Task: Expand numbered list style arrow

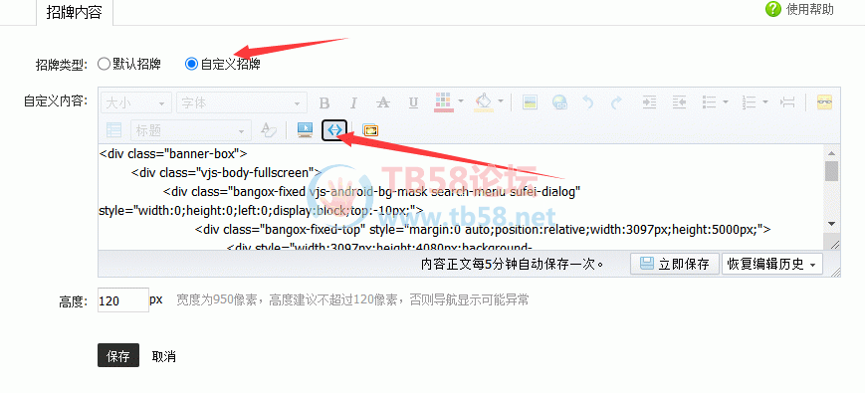Action: click(x=765, y=101)
